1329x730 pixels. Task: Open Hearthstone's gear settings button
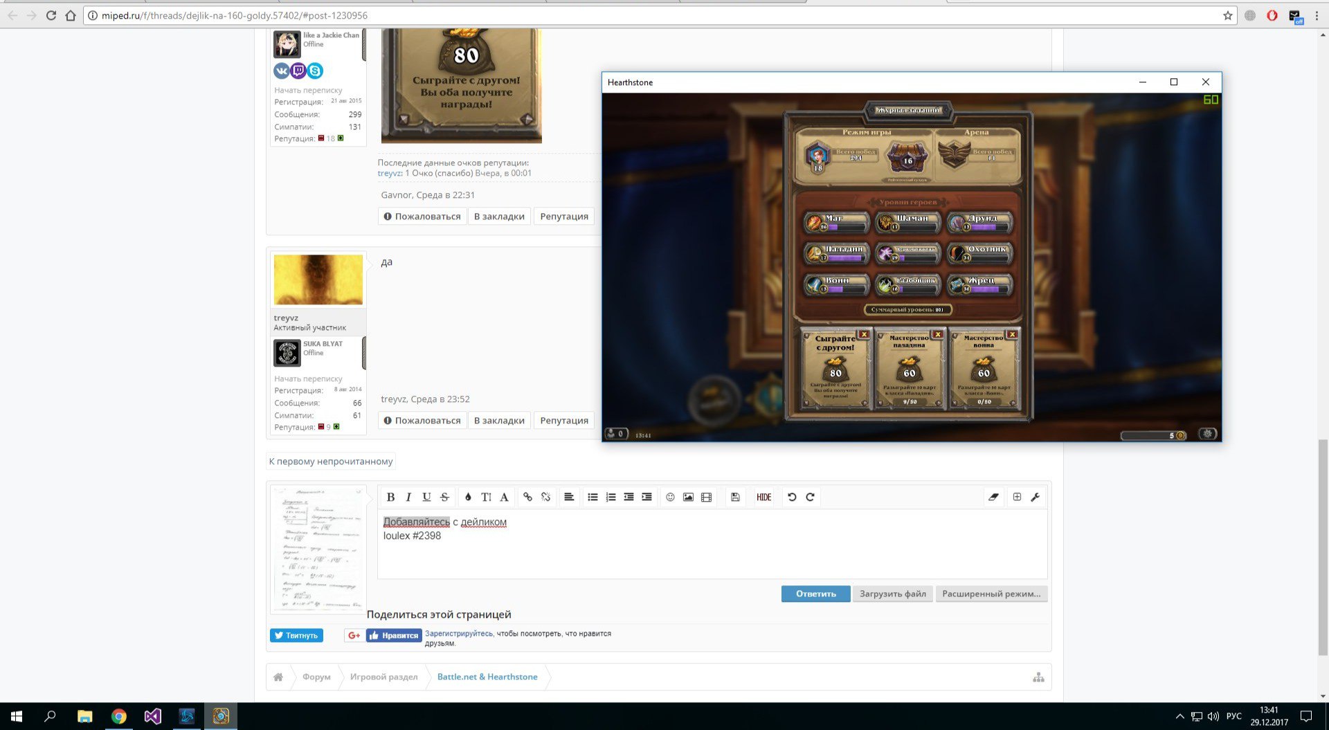[x=1208, y=434]
